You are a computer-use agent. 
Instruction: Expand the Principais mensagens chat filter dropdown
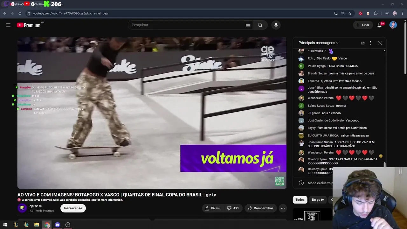click(319, 43)
